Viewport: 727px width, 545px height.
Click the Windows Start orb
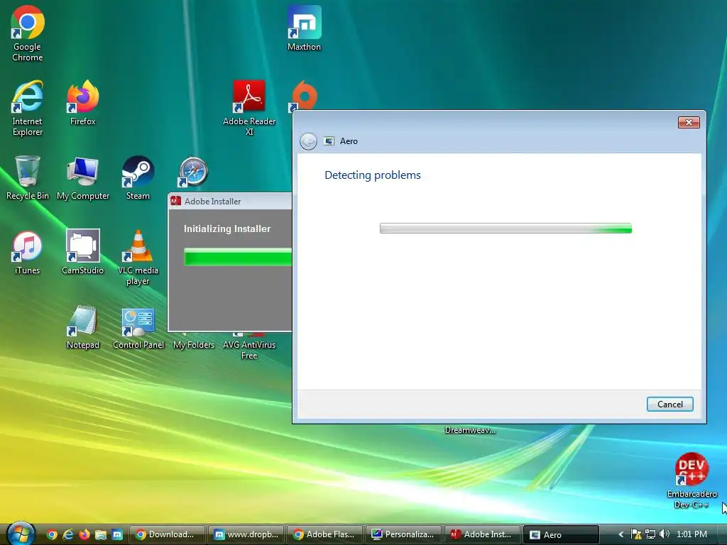coord(21,534)
